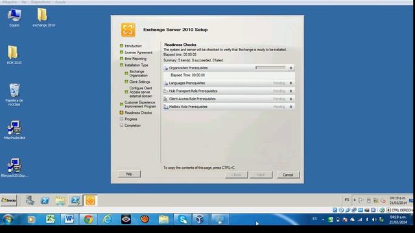Expand the Mailbox Role Prerequisites section
This screenshot has height=233, width=415.
pos(290,107)
